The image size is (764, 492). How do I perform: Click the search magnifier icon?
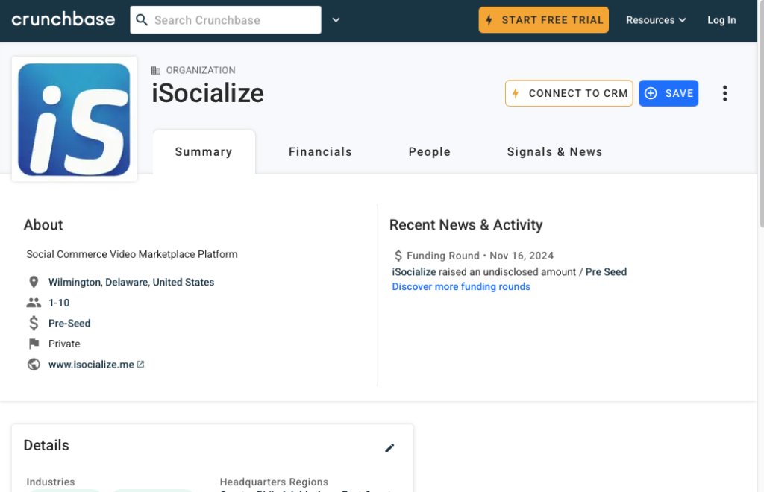coord(142,20)
